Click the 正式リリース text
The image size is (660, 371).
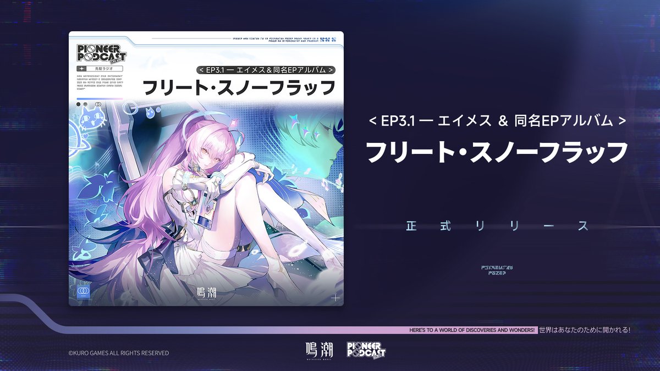point(497,226)
